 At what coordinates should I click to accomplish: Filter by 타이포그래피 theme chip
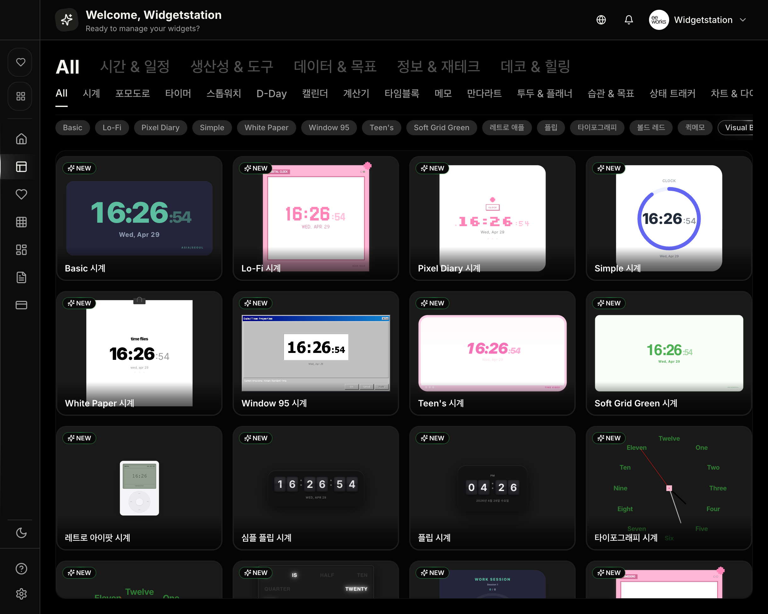tap(597, 127)
